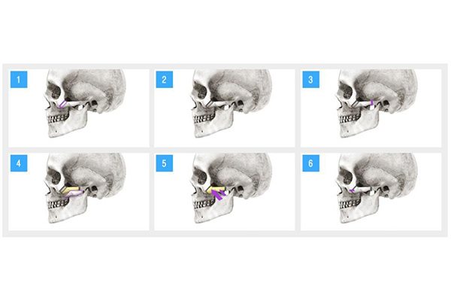Click the eye socket of skull in panel 1
The height and width of the screenshot is (301, 451).
[55, 90]
